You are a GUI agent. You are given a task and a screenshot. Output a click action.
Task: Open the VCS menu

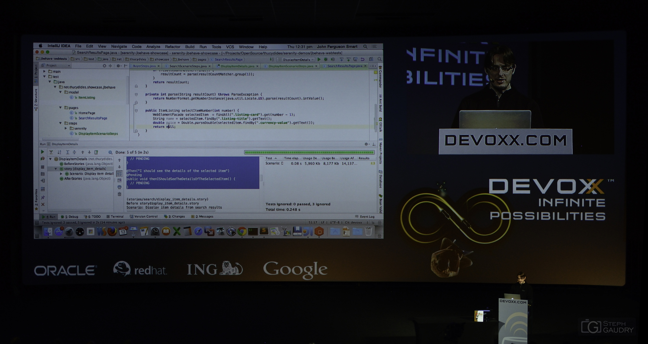(x=230, y=46)
